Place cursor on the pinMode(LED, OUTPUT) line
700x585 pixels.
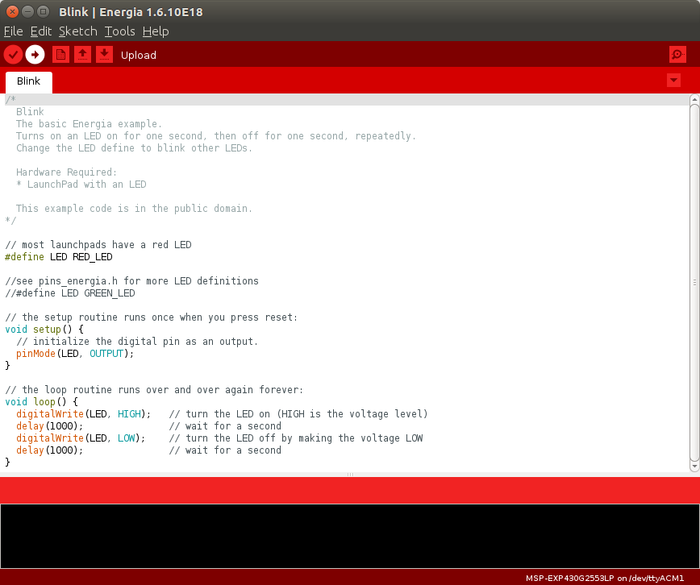pyautogui.click(x=74, y=354)
